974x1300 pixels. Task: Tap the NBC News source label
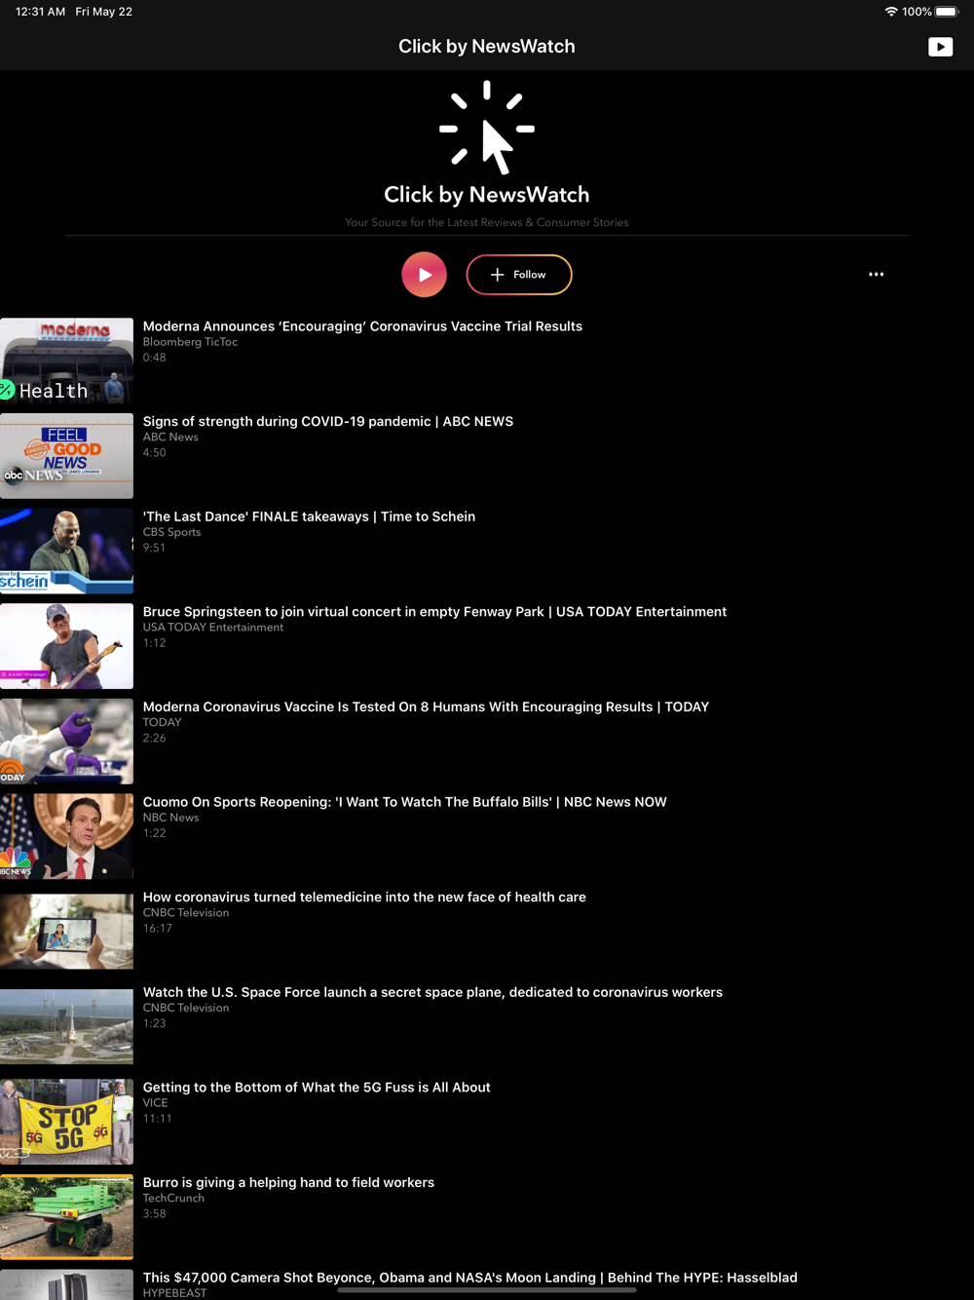(x=170, y=818)
